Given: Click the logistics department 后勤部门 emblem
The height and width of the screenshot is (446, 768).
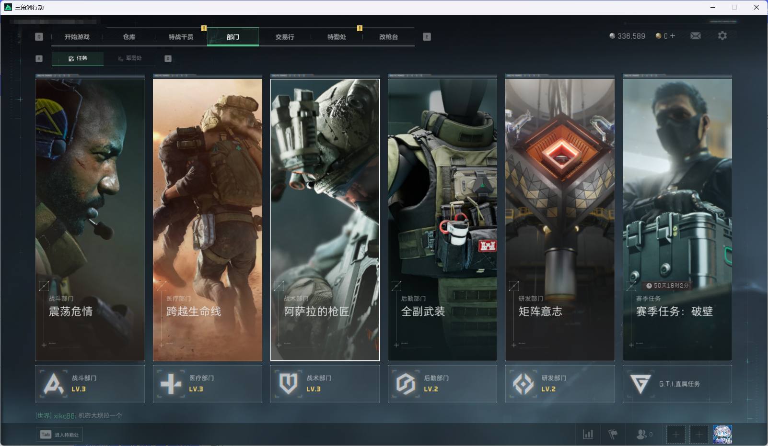Looking at the screenshot, I should (x=406, y=384).
